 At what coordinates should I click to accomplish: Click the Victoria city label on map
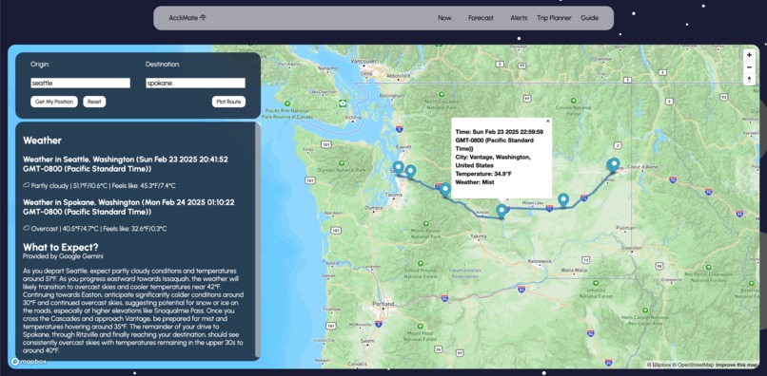tap(352, 119)
